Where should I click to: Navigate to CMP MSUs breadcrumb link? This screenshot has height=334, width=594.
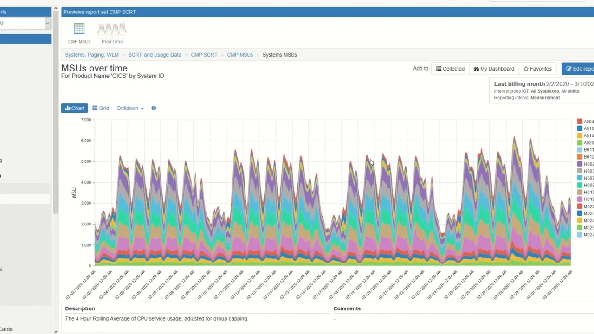click(x=240, y=55)
